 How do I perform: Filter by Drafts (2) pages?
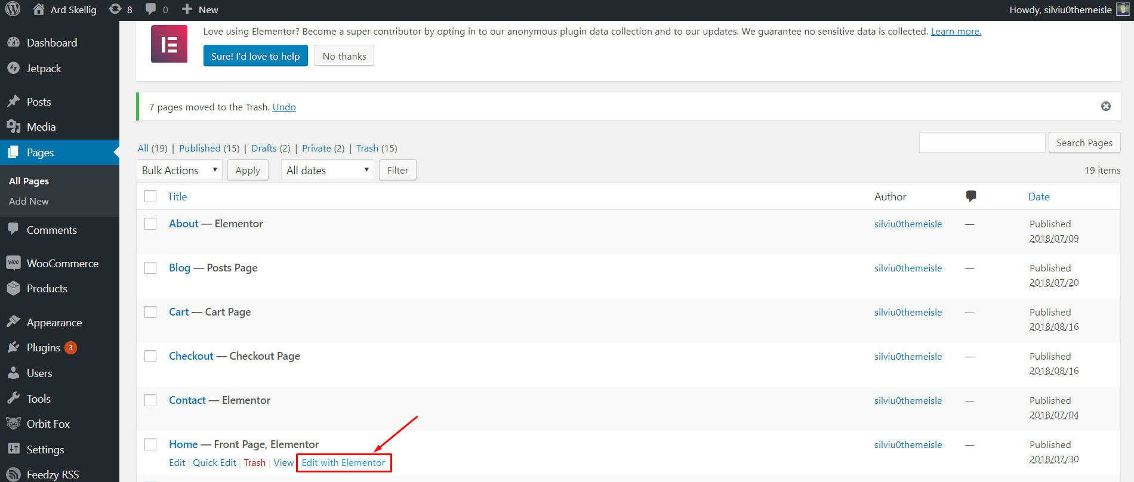click(270, 148)
